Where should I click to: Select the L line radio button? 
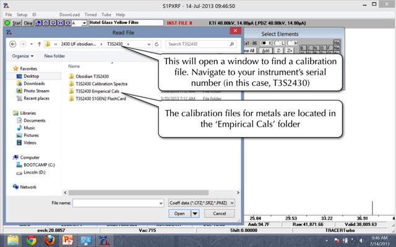click(278, 43)
